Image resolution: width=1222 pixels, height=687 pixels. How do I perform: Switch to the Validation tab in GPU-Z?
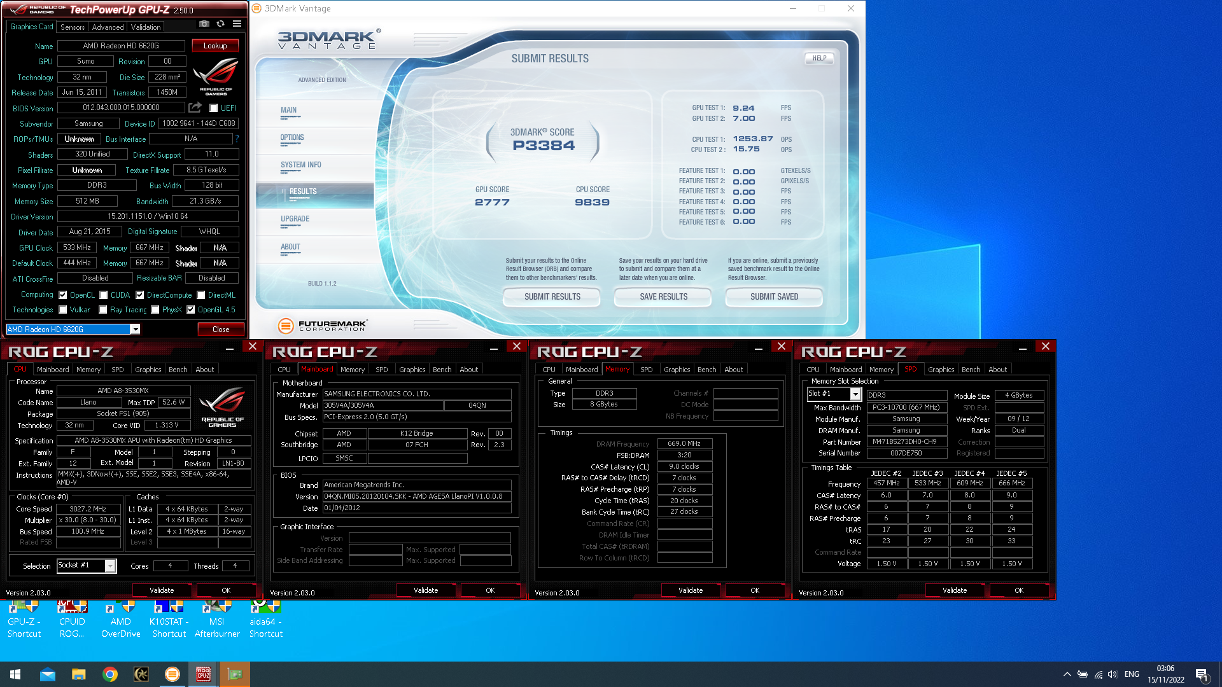(x=146, y=27)
